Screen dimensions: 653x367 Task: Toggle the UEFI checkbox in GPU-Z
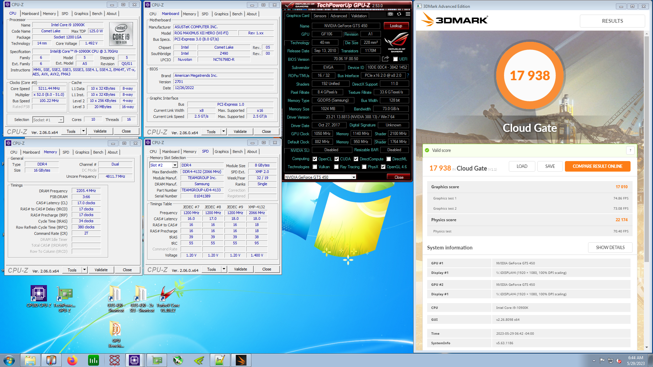[x=396, y=59]
